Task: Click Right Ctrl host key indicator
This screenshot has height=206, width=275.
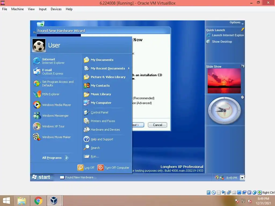Action: click(x=268, y=193)
